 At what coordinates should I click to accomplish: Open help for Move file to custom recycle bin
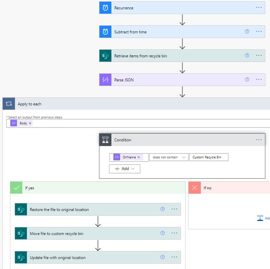pos(162,233)
